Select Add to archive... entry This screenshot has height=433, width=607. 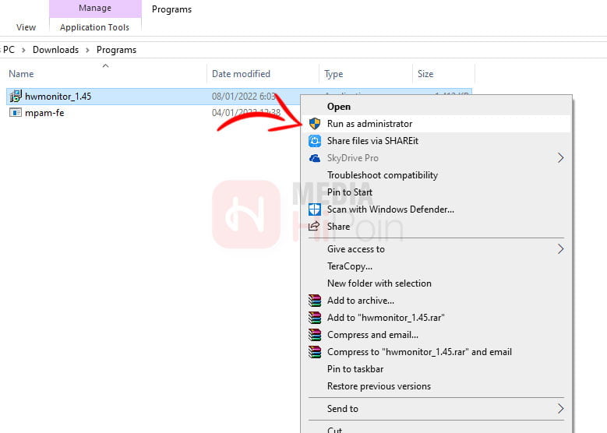click(436, 301)
